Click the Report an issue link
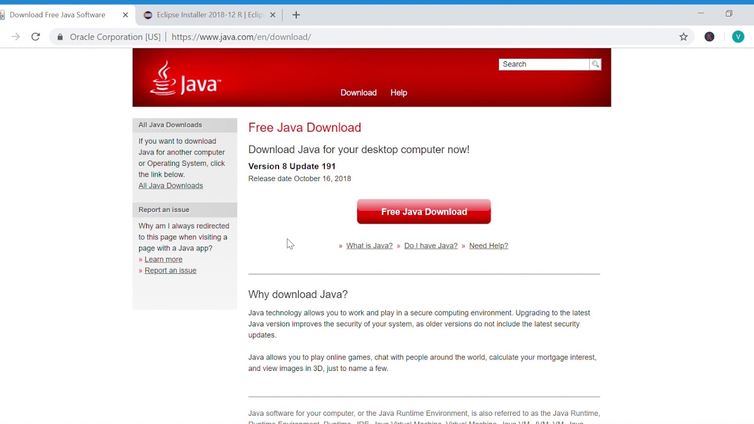 point(170,270)
